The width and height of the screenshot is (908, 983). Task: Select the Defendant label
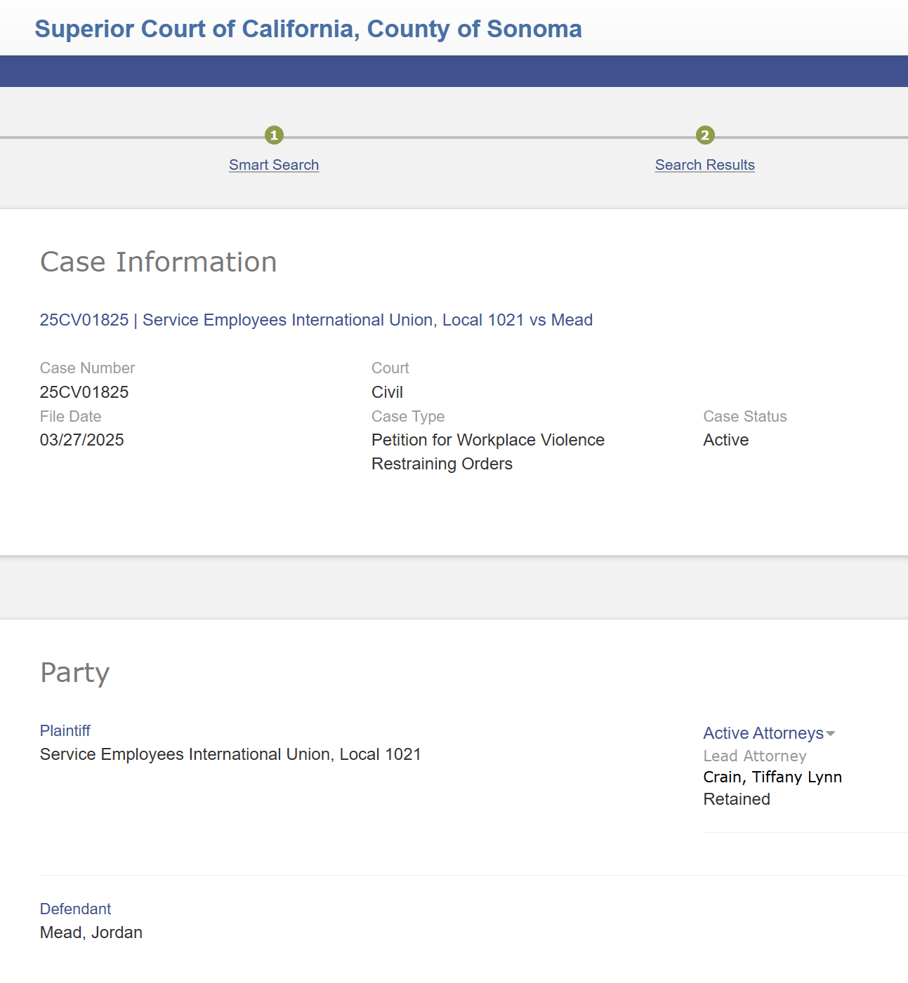click(75, 909)
